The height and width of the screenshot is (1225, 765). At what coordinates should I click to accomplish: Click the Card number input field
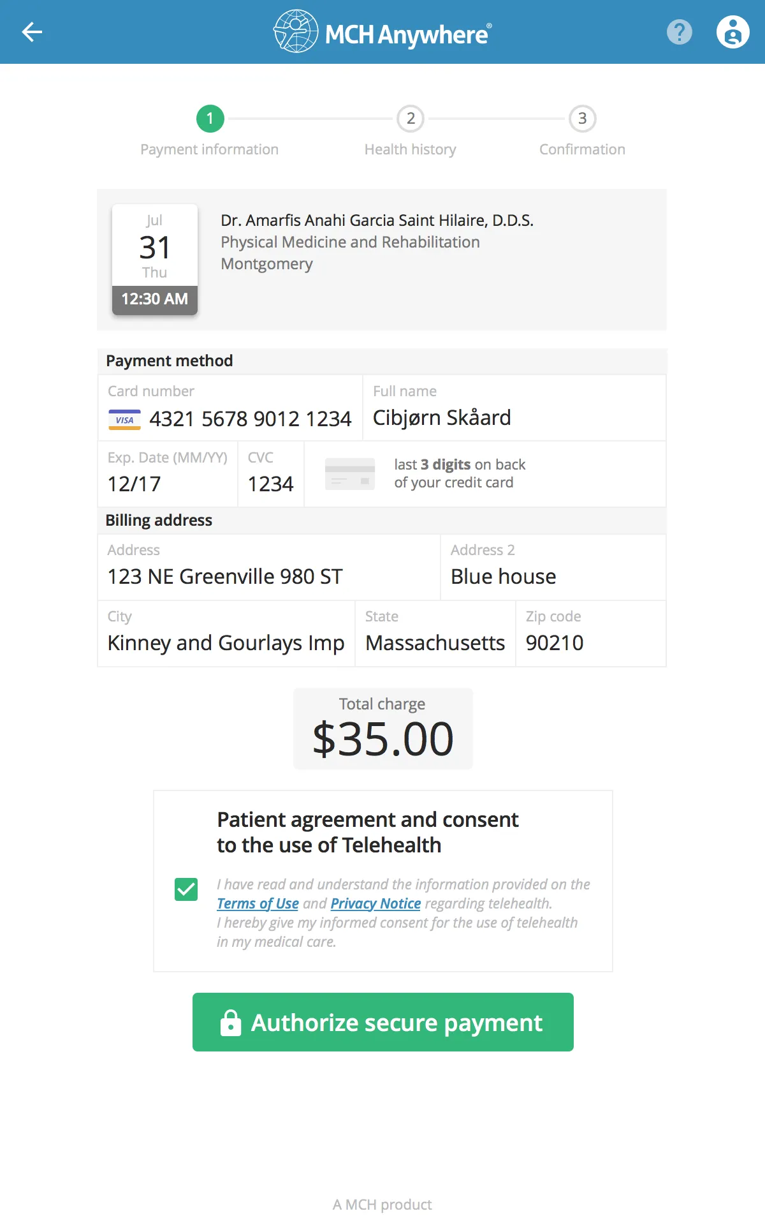click(x=250, y=419)
